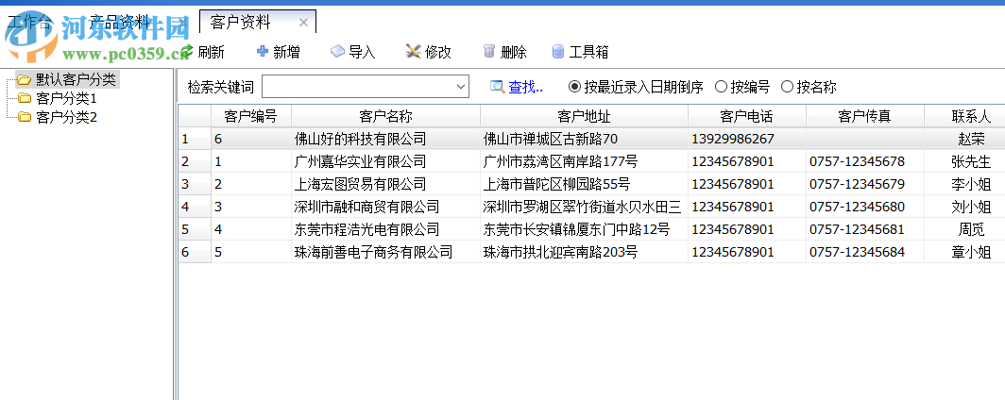Click contact 张先生
The image size is (1005, 400).
(x=971, y=161)
